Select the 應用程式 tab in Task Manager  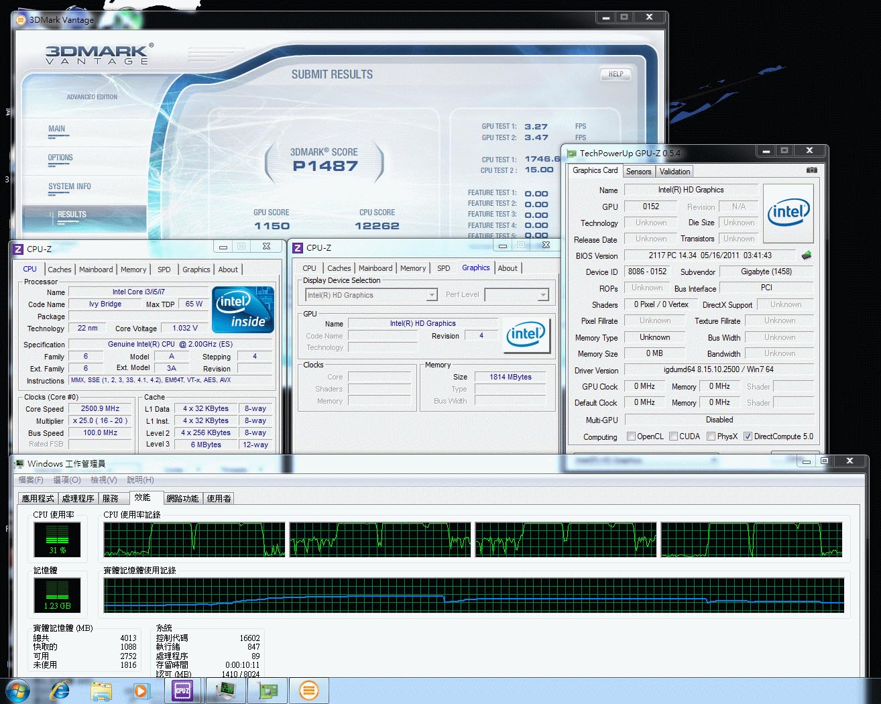(38, 498)
